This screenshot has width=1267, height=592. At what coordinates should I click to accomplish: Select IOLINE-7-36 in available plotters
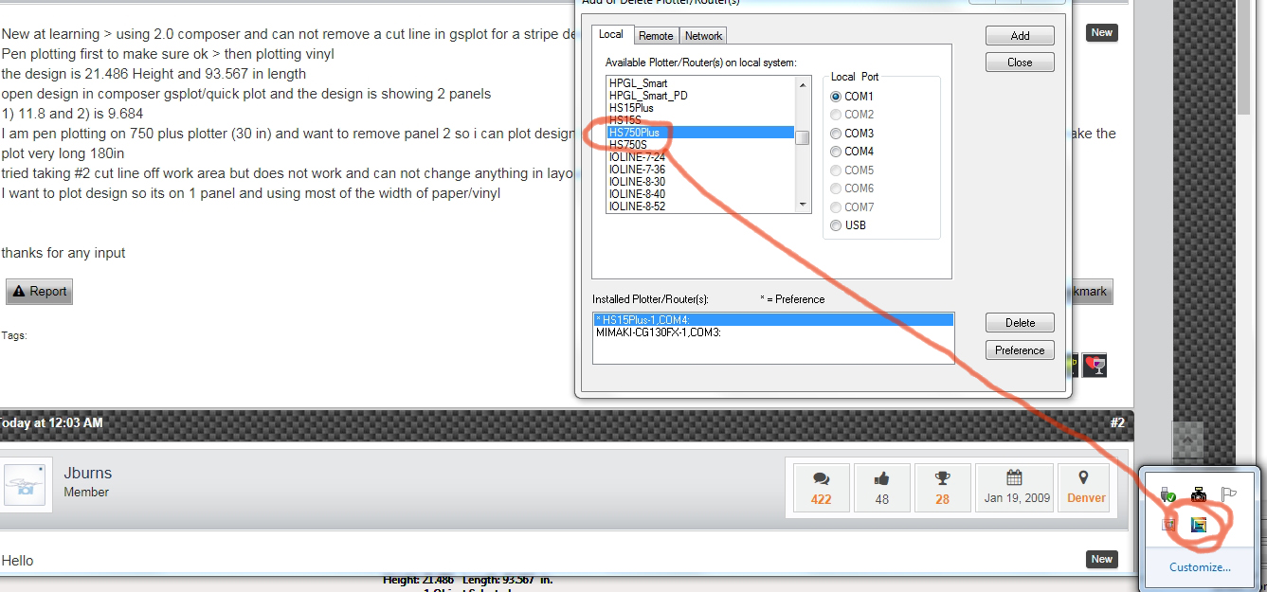click(700, 170)
